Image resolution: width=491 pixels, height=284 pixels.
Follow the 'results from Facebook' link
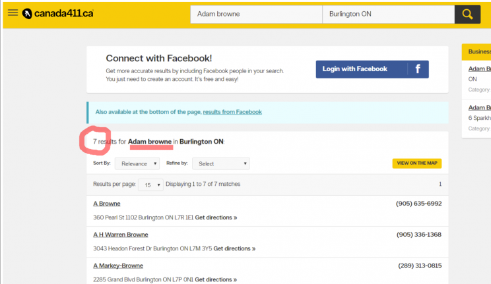click(x=232, y=112)
